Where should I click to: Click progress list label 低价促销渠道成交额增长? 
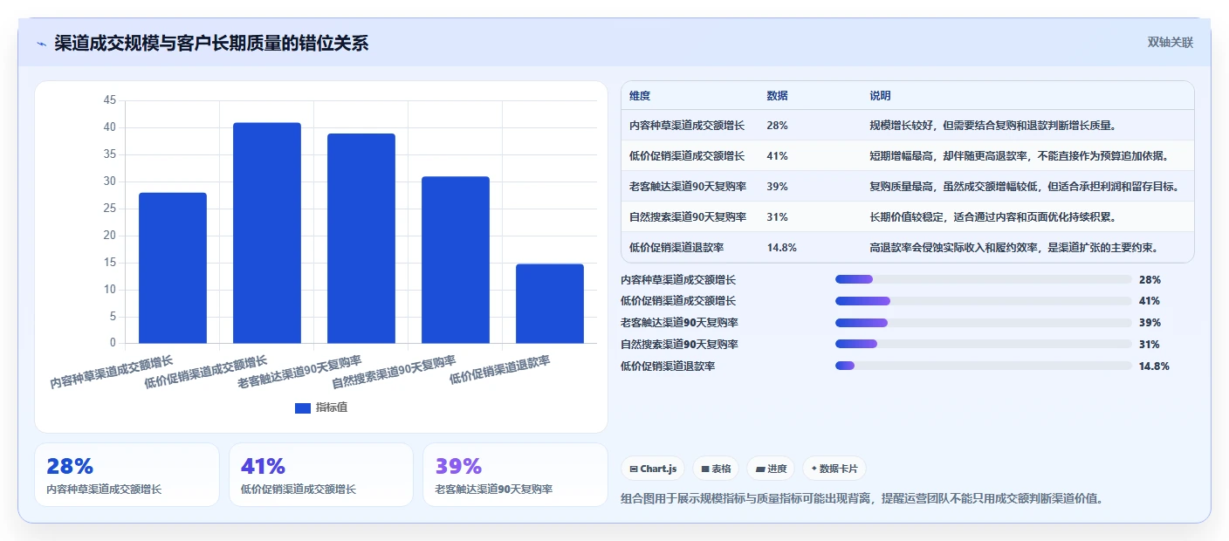click(678, 301)
